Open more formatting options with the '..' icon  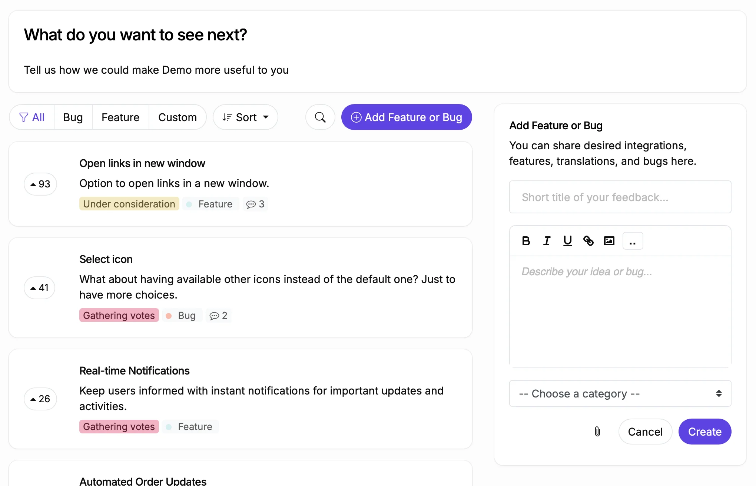[x=632, y=240]
